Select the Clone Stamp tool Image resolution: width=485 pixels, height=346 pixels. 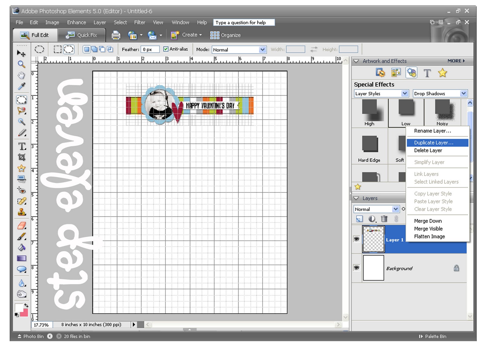[x=22, y=212]
